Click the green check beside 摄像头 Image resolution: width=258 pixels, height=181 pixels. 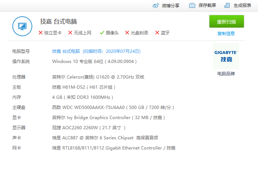(102, 33)
